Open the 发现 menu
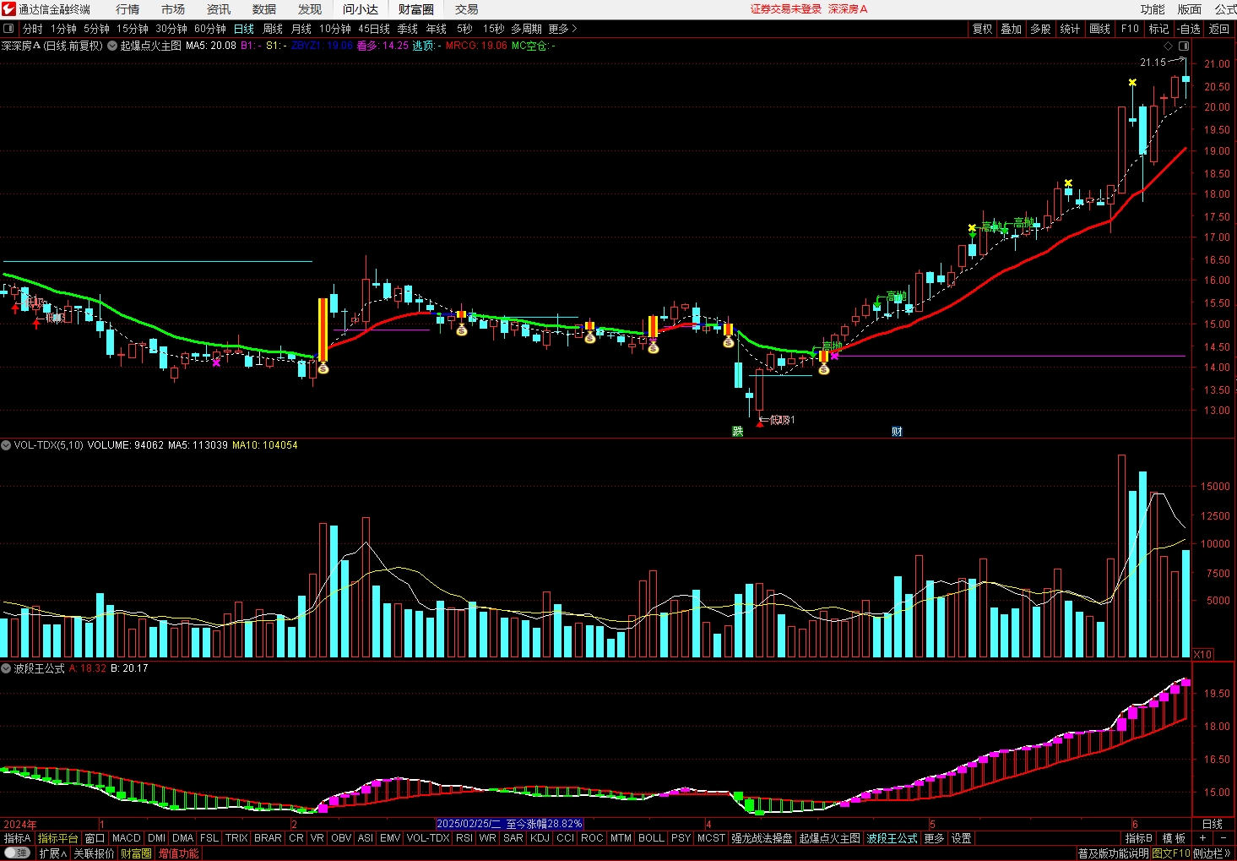Image resolution: width=1237 pixels, height=861 pixels. 310,9
